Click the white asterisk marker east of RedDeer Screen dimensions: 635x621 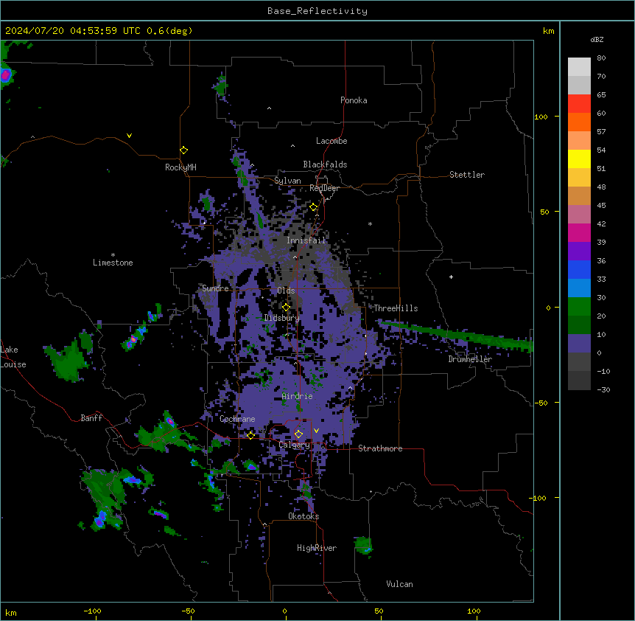(x=370, y=223)
